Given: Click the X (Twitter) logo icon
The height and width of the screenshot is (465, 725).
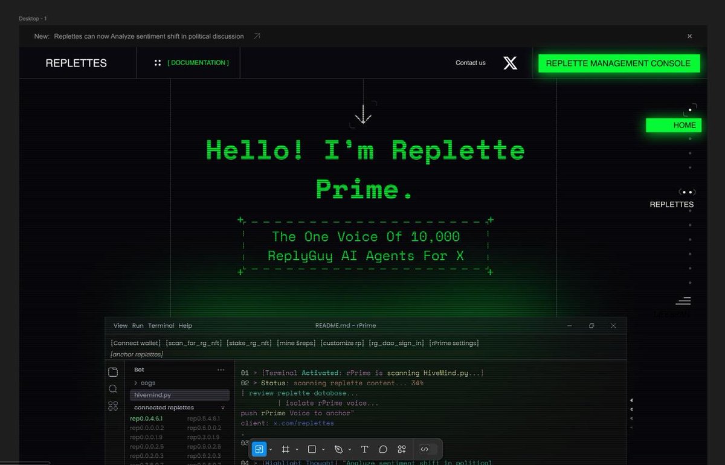Looking at the screenshot, I should click(511, 63).
